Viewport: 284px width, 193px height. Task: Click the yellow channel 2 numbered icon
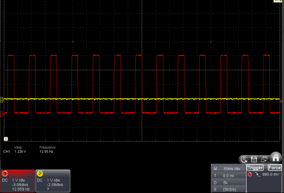point(40,173)
